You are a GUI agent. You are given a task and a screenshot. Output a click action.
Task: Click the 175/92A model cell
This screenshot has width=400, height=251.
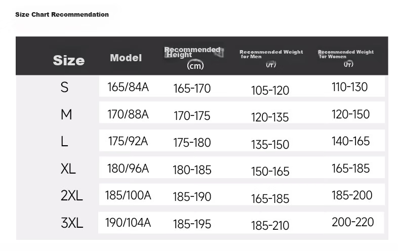(x=128, y=141)
